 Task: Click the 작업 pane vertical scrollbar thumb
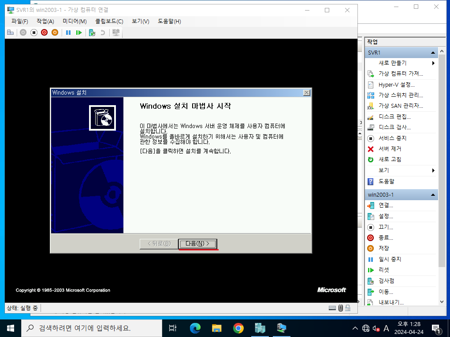click(442, 161)
